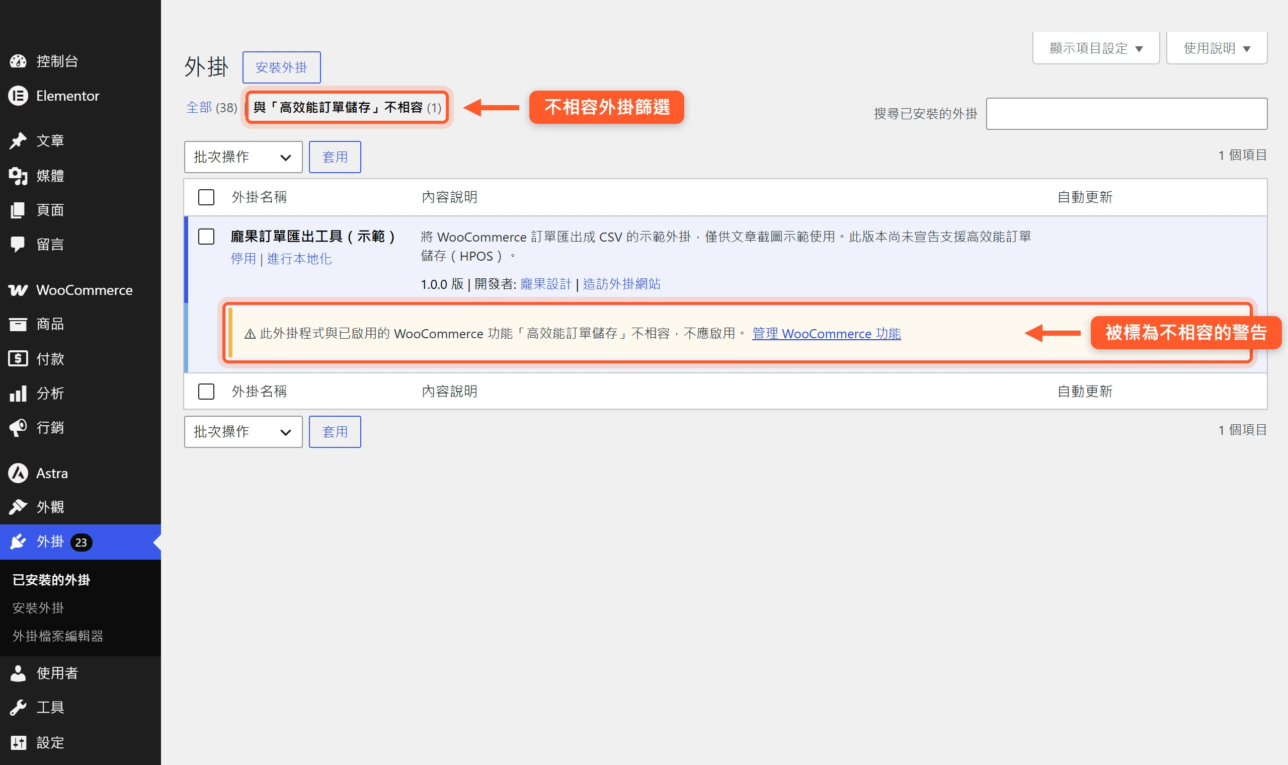Open 管理 WooCommerce 功能 link
The height and width of the screenshot is (765, 1288).
point(826,334)
